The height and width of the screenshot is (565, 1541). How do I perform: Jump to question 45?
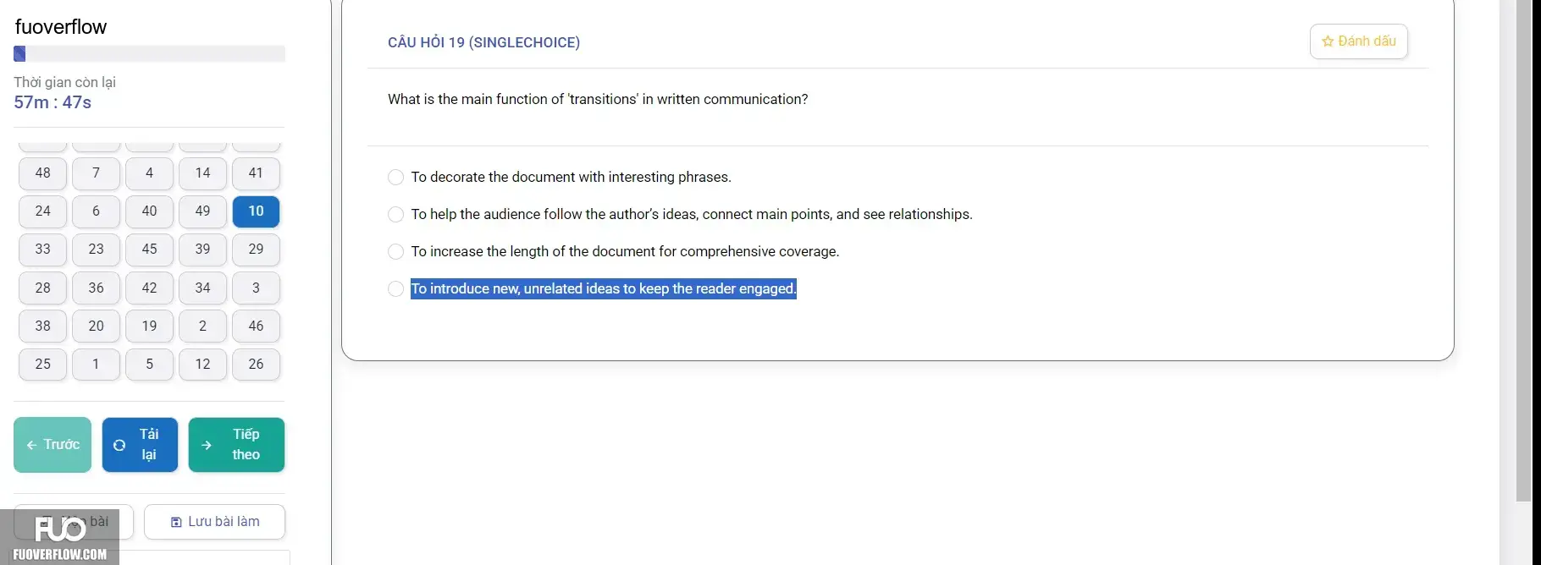[149, 250]
